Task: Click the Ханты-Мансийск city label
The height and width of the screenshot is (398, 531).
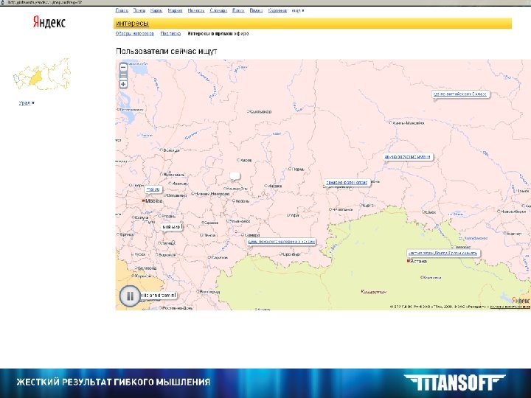Action: coord(407,123)
